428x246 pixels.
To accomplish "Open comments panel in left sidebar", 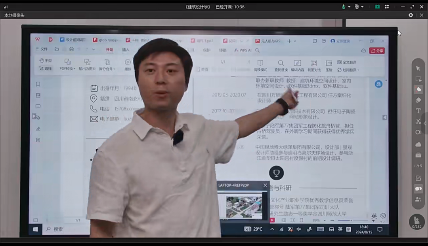I will 38,106.
